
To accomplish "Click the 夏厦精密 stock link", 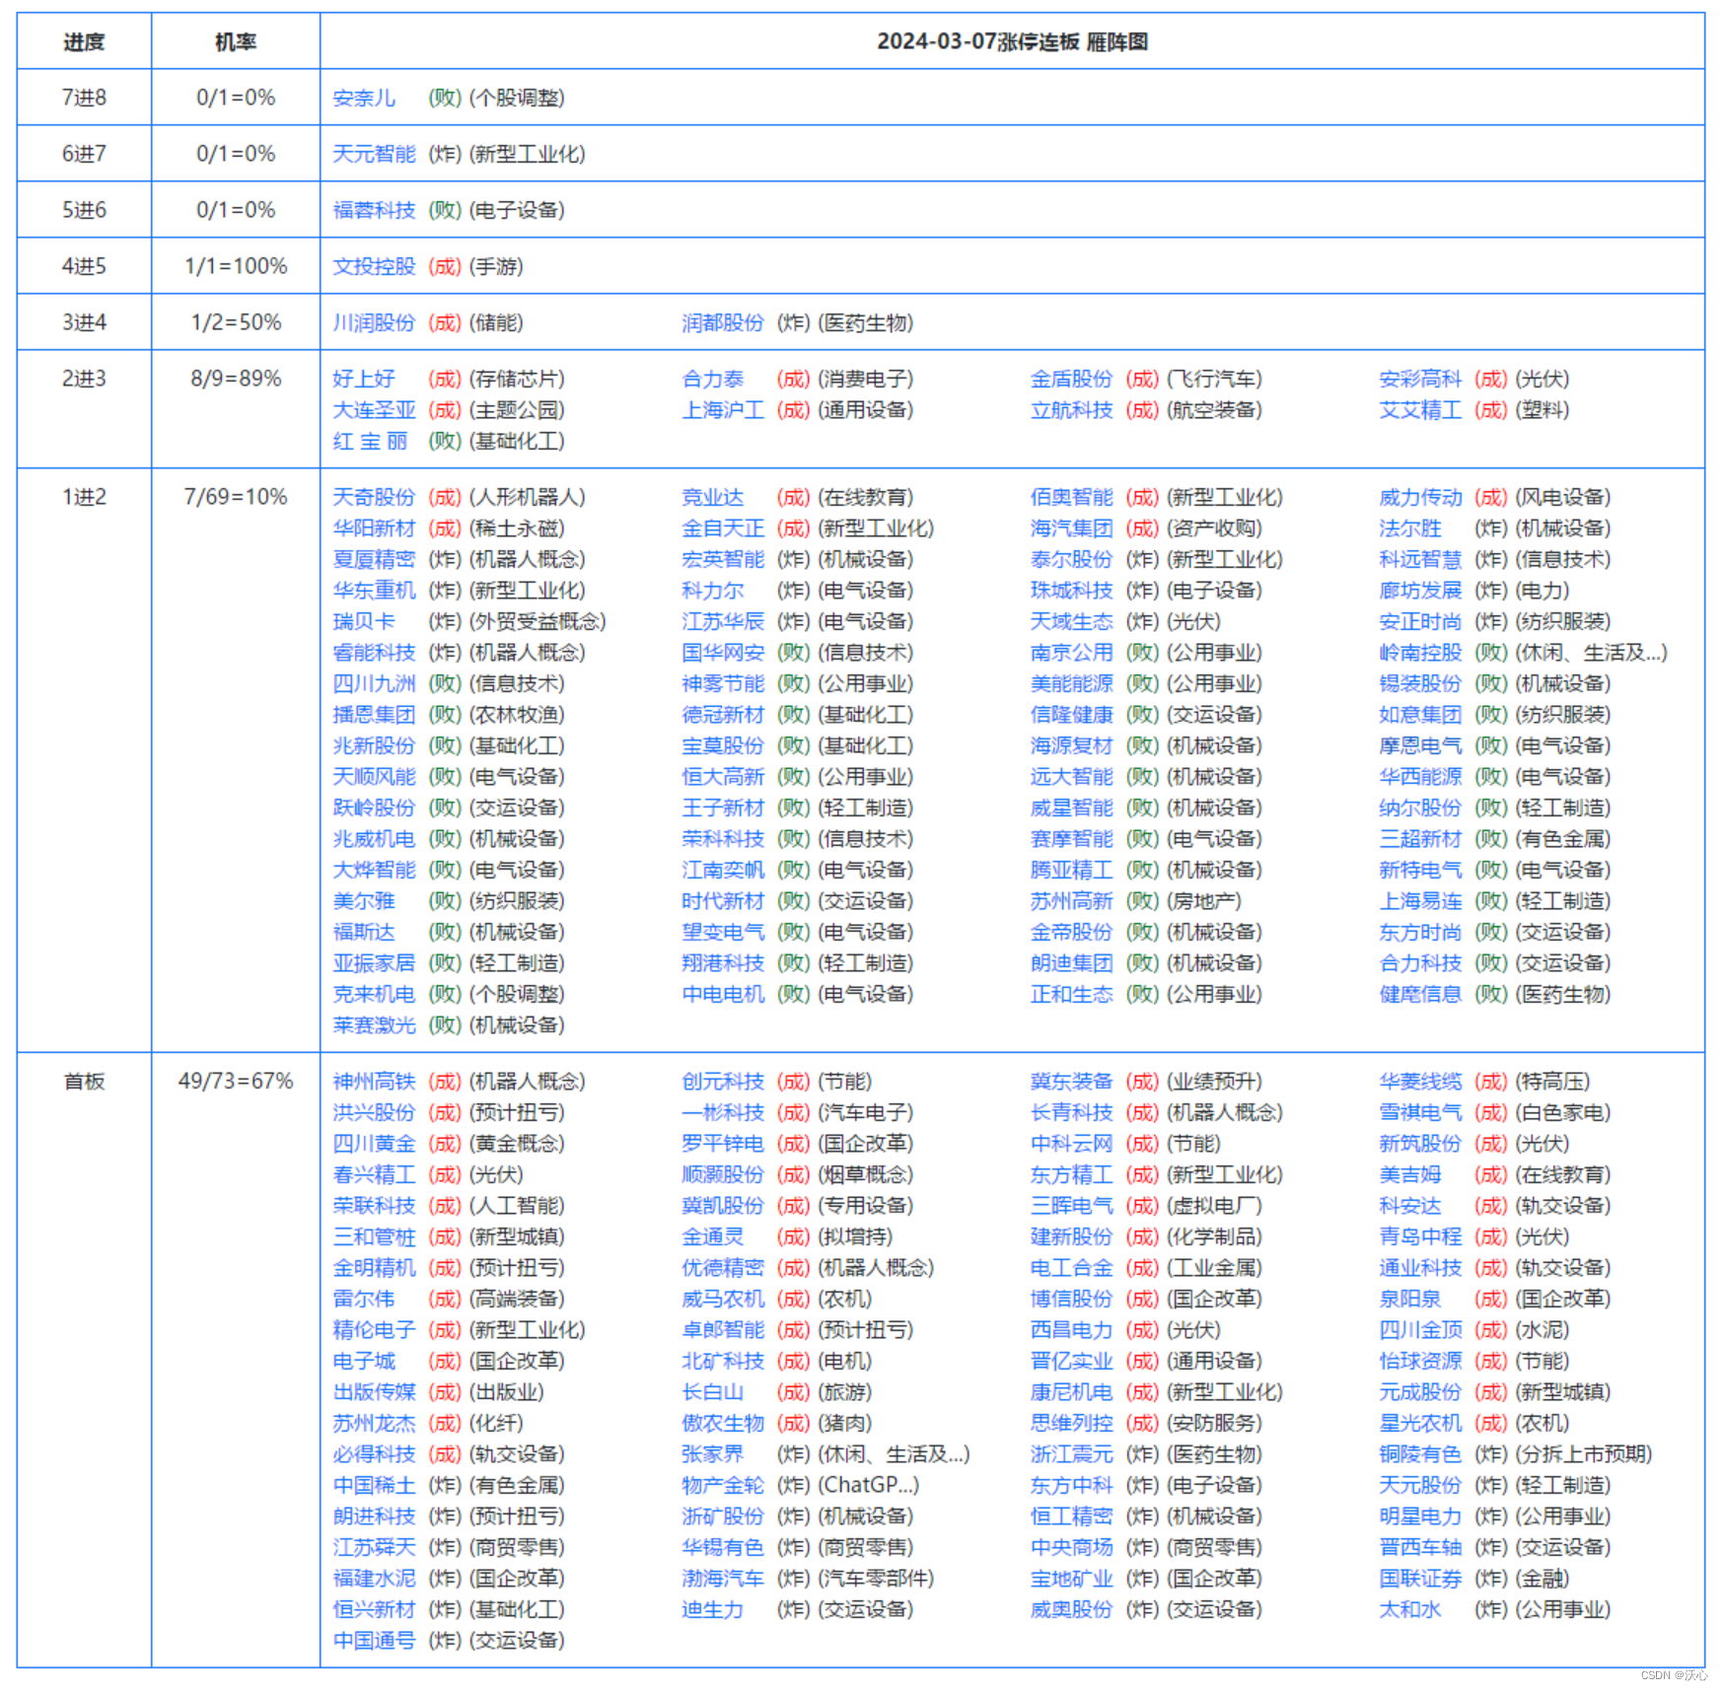I will pyautogui.click(x=374, y=559).
